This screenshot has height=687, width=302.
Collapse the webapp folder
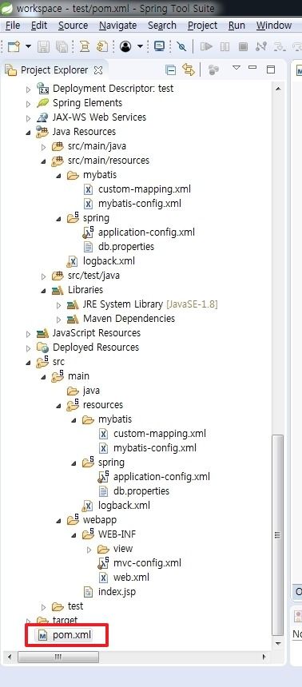tap(59, 521)
